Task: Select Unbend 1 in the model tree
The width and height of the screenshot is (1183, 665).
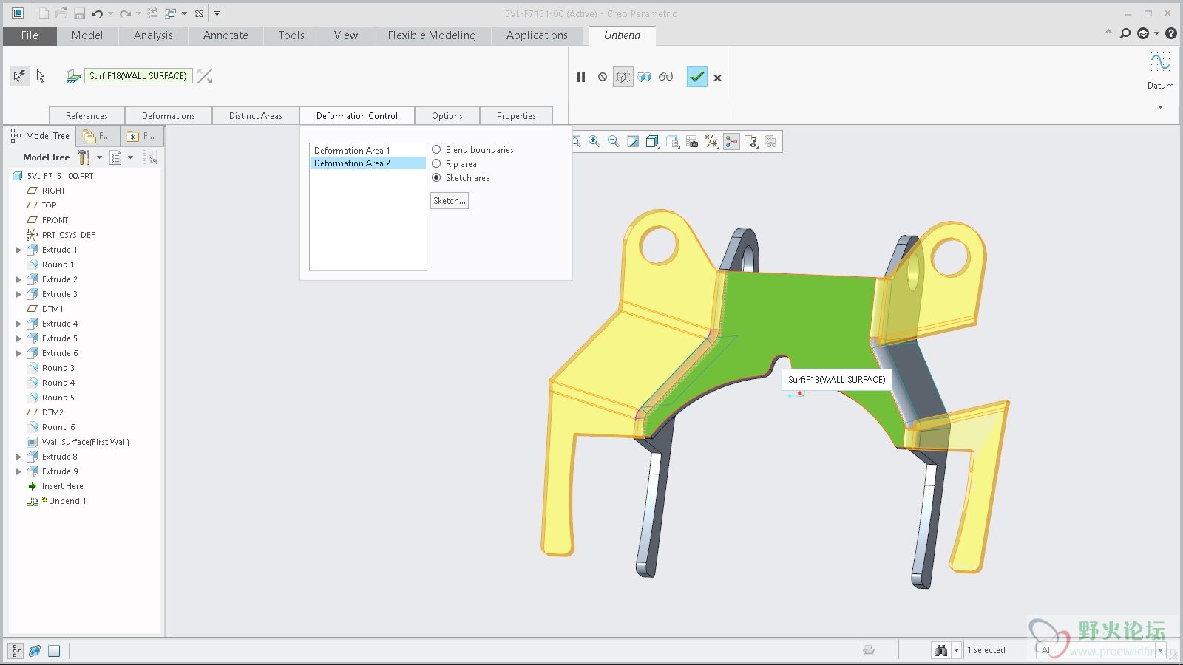Action: tap(67, 501)
